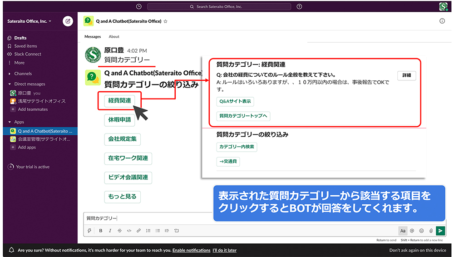This screenshot has height=257, width=454.
Task: Click the help question mark icon
Action: pyautogui.click(x=299, y=6)
